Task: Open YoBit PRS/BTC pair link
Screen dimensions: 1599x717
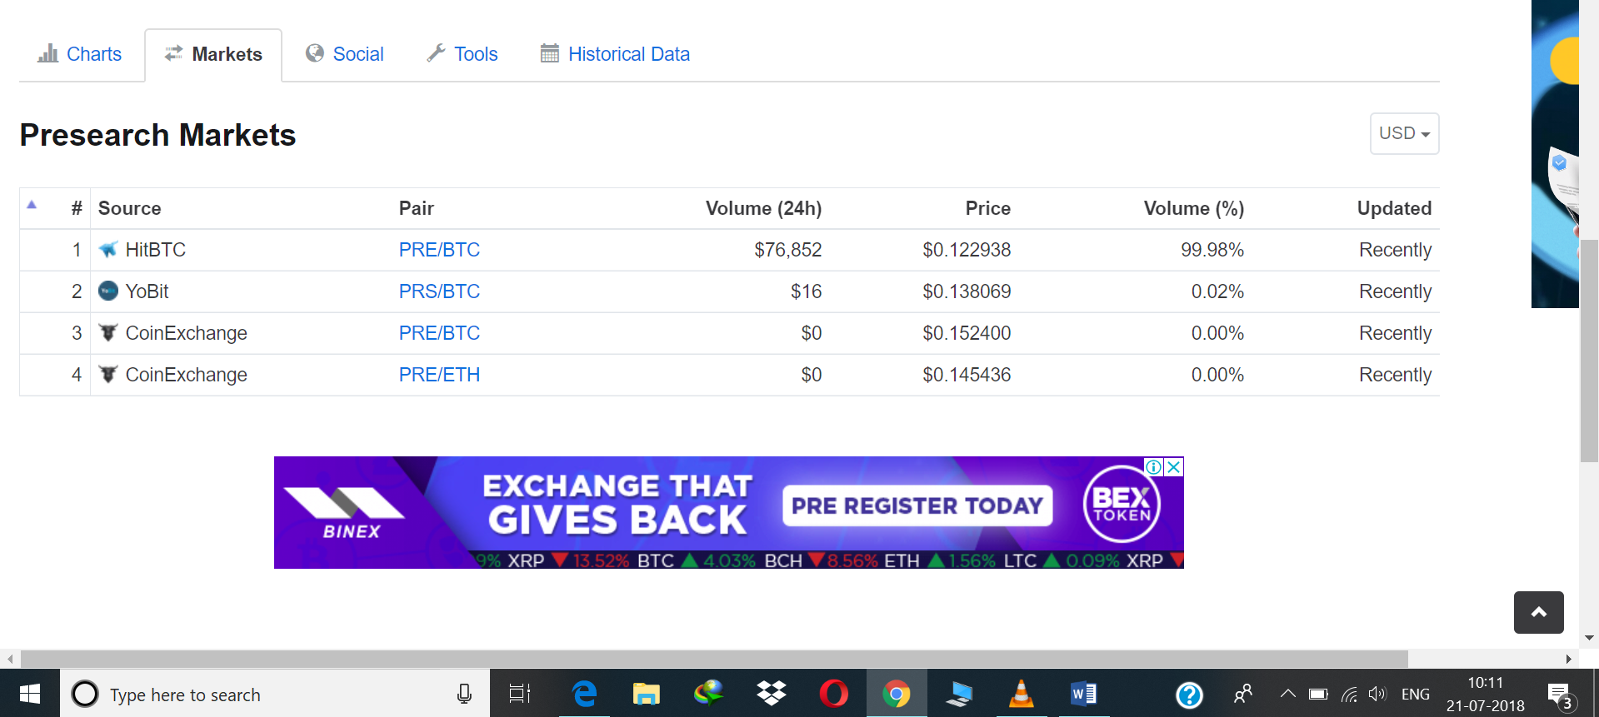Action: 439,291
